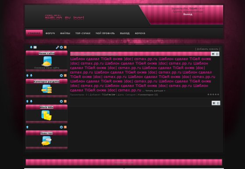This screenshot has height=169, width=245.
Task: Toggle the eye icon on second news entry
Action: coord(214,103)
